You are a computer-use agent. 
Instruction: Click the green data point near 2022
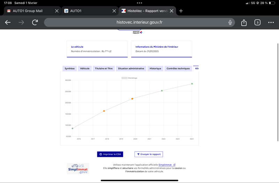[x=162, y=91]
